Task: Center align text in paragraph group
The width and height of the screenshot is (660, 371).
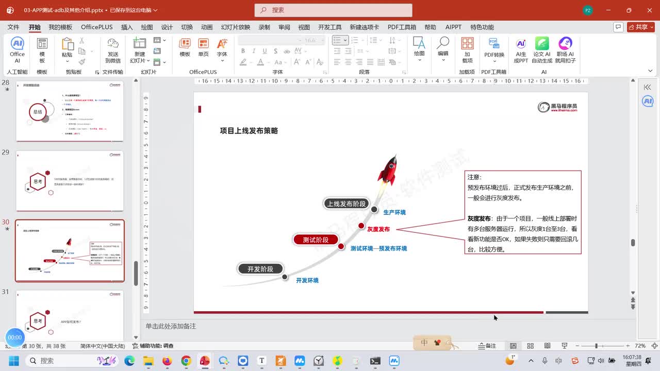Action: [x=348, y=62]
